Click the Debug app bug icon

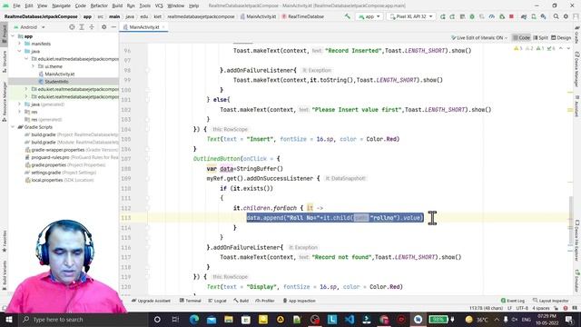coord(472,16)
